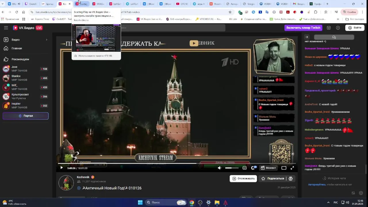368x207 pixels.
Task: Switch to the MSKGa browser tab
Action: pos(98,4)
